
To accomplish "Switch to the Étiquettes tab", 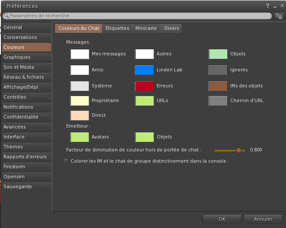I will (117, 28).
